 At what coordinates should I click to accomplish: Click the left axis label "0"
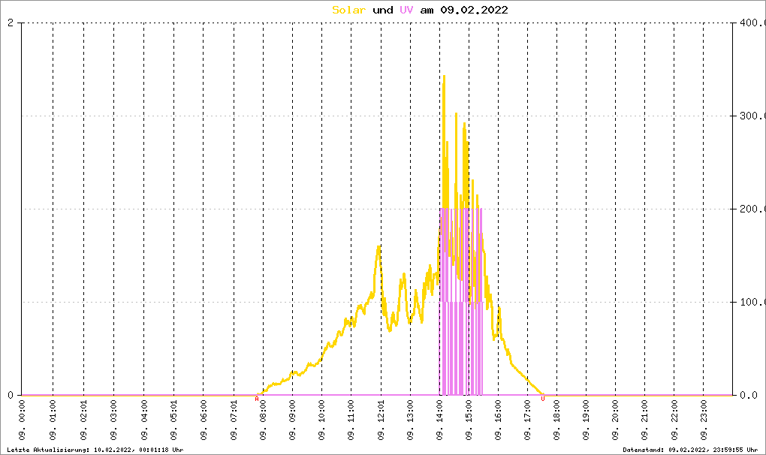11,395
